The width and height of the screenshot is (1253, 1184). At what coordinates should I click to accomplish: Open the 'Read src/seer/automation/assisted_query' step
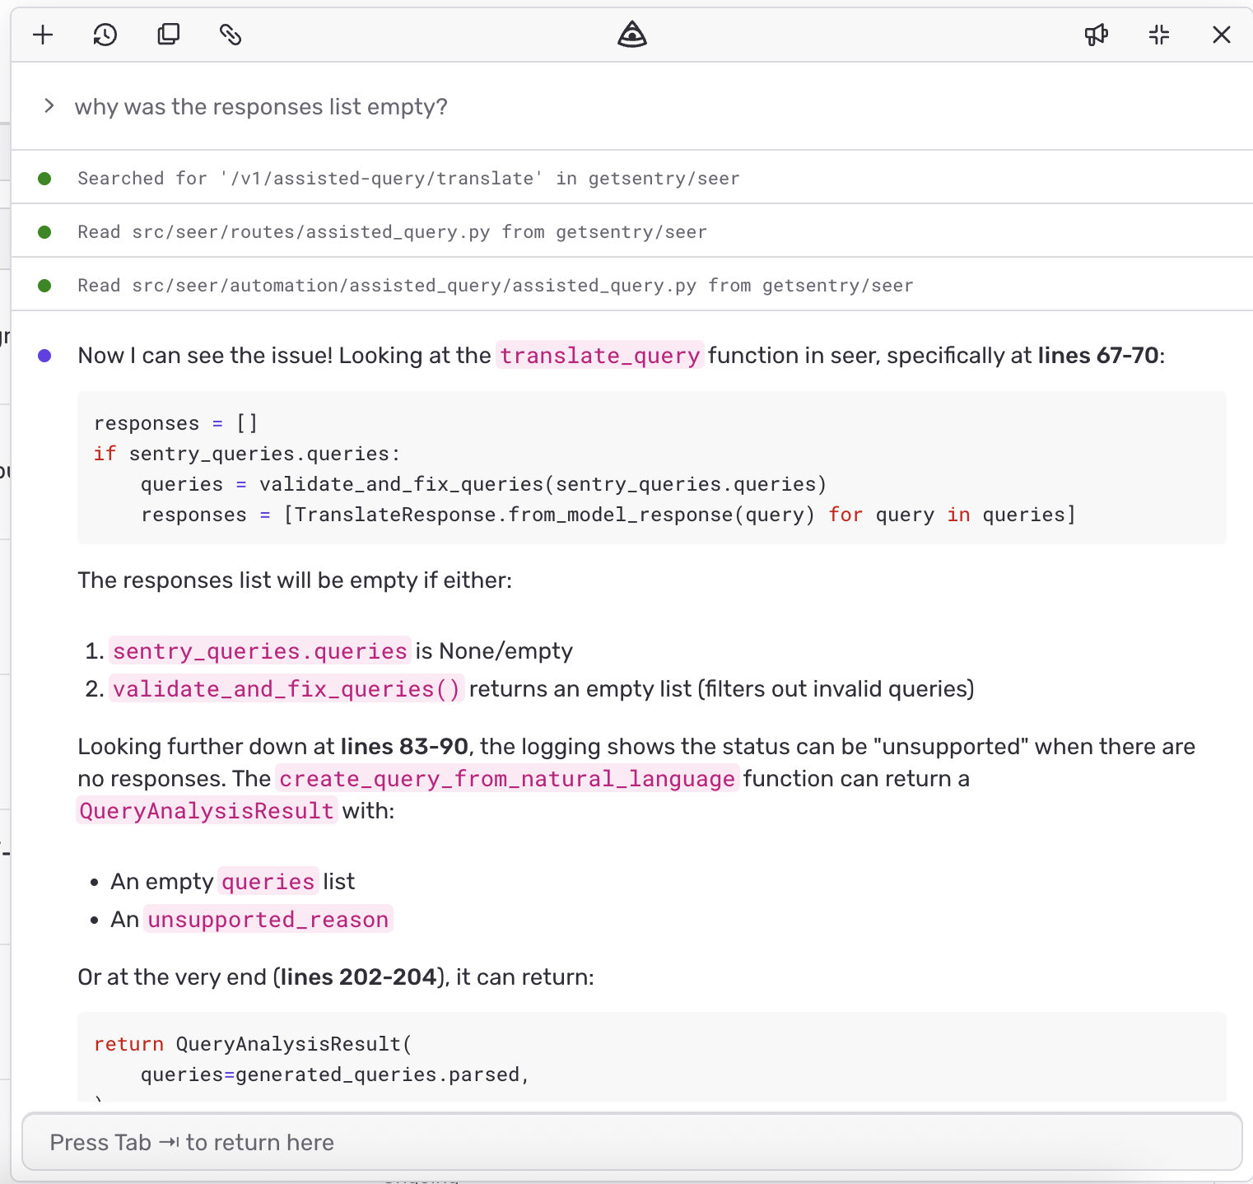click(x=632, y=285)
